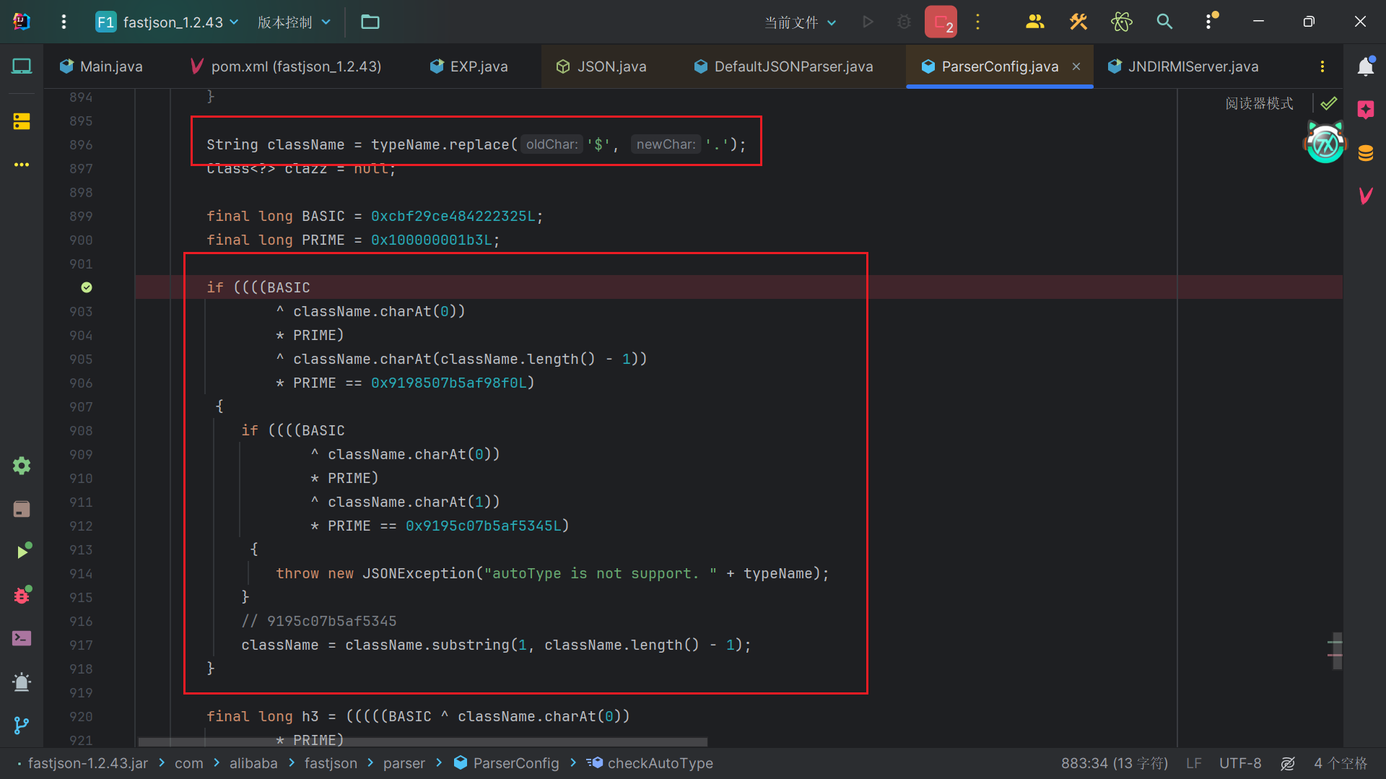
Task: Open the green gear services tool window
Action: coord(22,466)
